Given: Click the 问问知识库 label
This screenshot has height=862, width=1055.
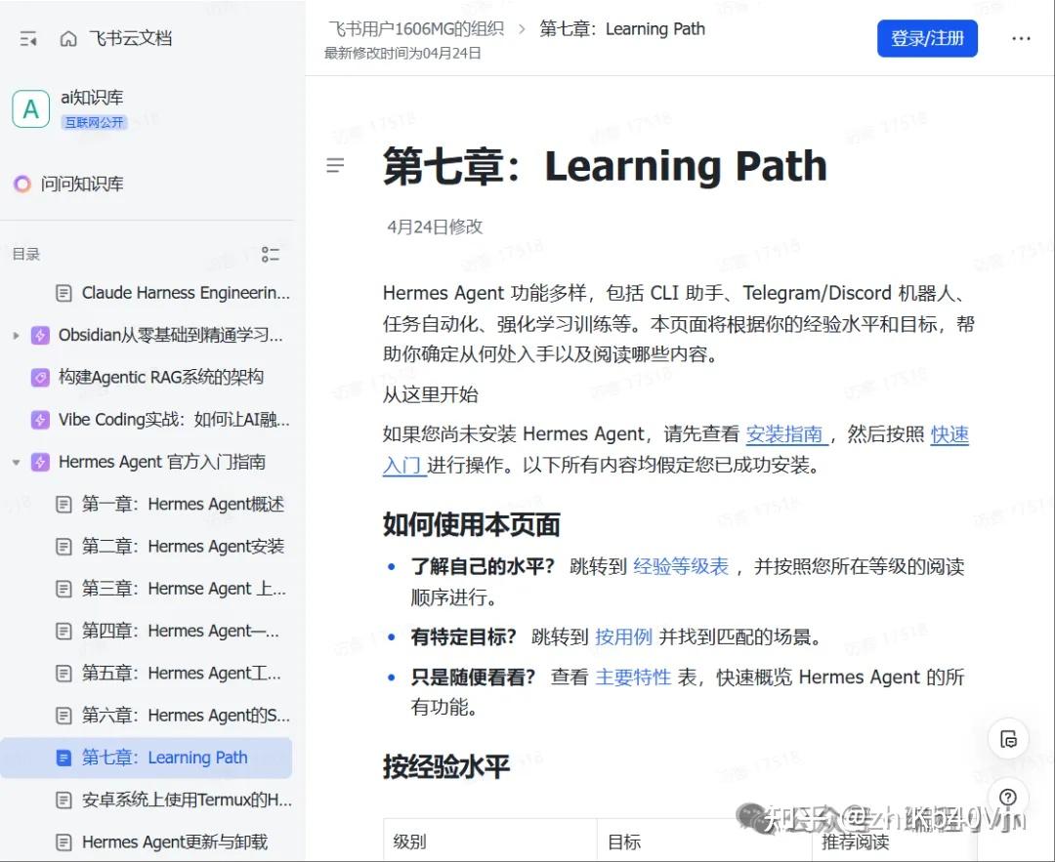Looking at the screenshot, I should pos(82,184).
